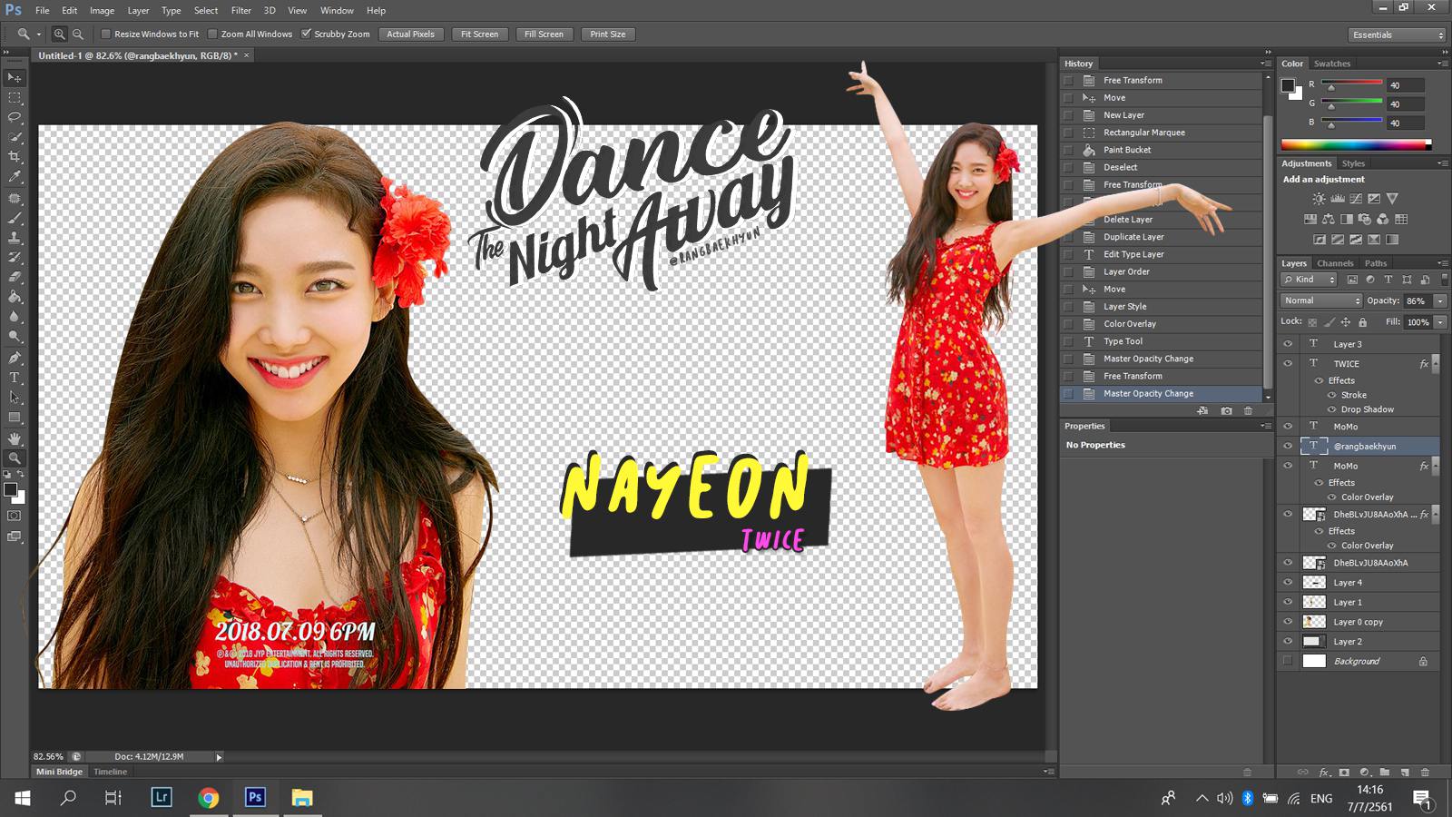The height and width of the screenshot is (817, 1452).
Task: Create new snapshot camera icon in History
Action: point(1226,410)
